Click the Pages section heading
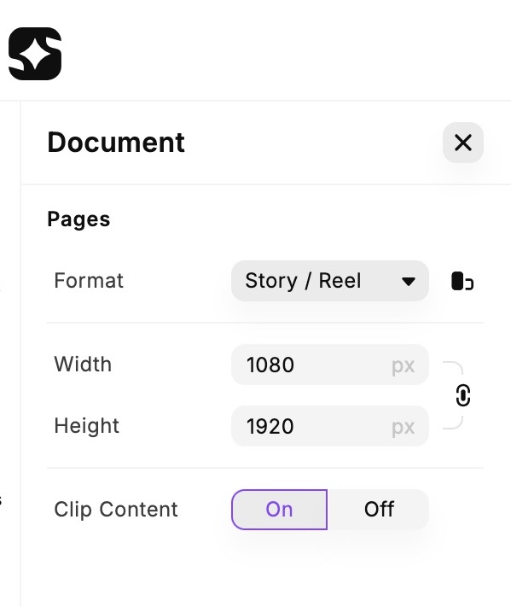511x607 pixels. point(78,219)
